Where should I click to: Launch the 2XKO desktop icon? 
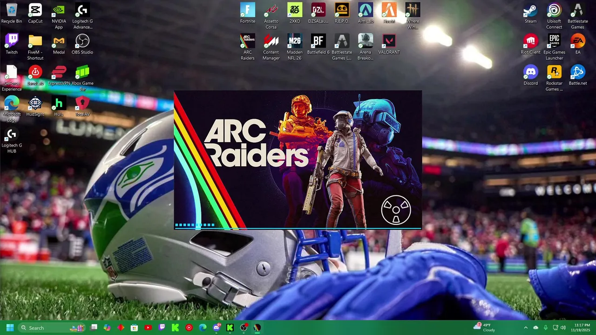tap(295, 13)
